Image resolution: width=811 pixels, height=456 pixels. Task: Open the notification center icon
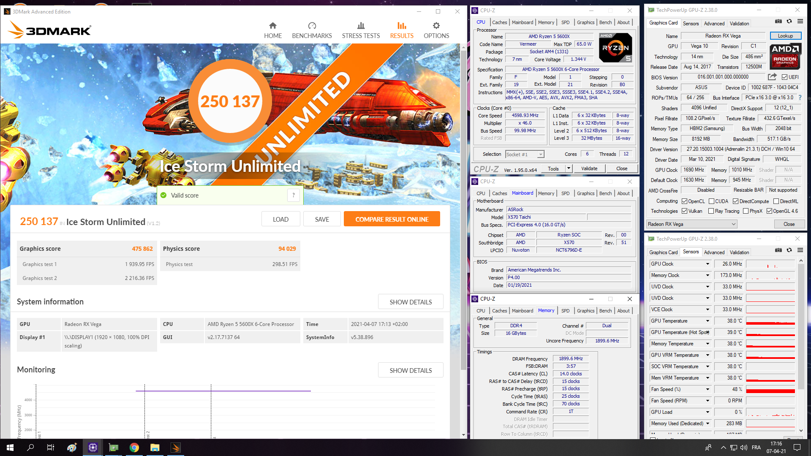[x=797, y=448]
